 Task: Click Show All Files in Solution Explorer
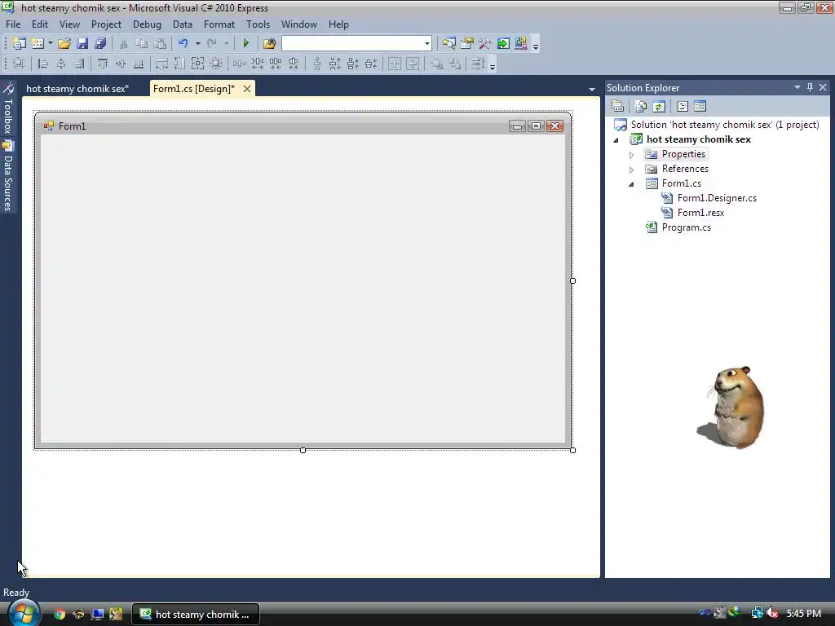[641, 107]
